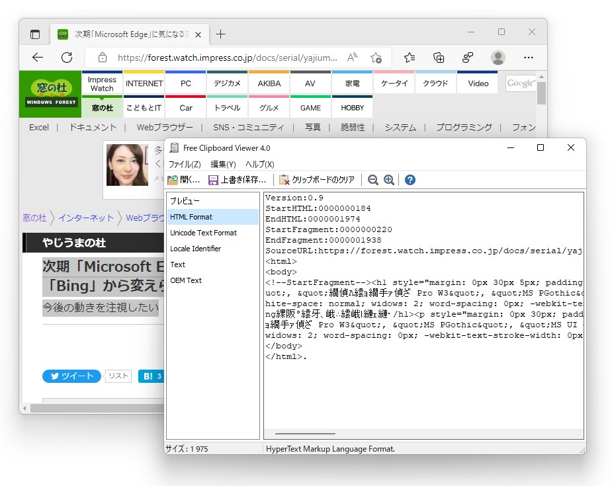Click the Hatena B! bookmark button
Screen dimensions: 612x486
152,376
